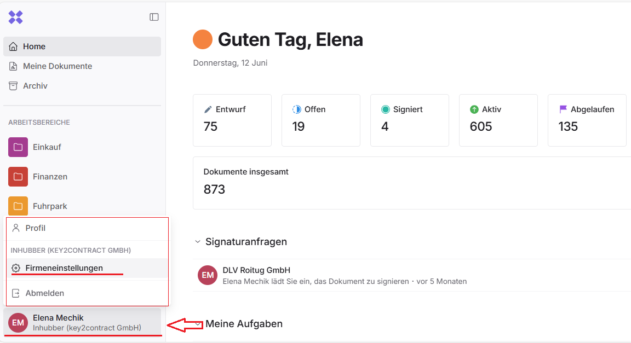Open the Einkauf workspace folder icon
This screenshot has width=631, height=343.
(x=18, y=147)
